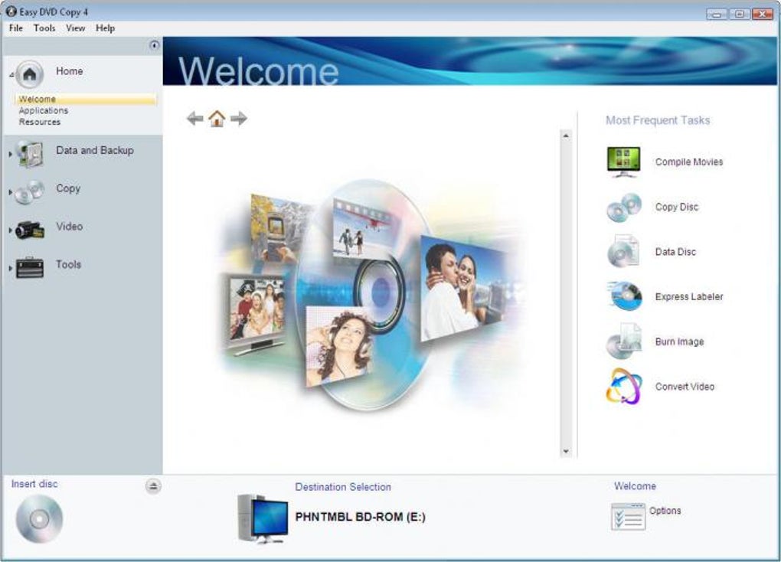Image resolution: width=781 pixels, height=562 pixels.
Task: Click the eject disc button
Action: click(153, 485)
